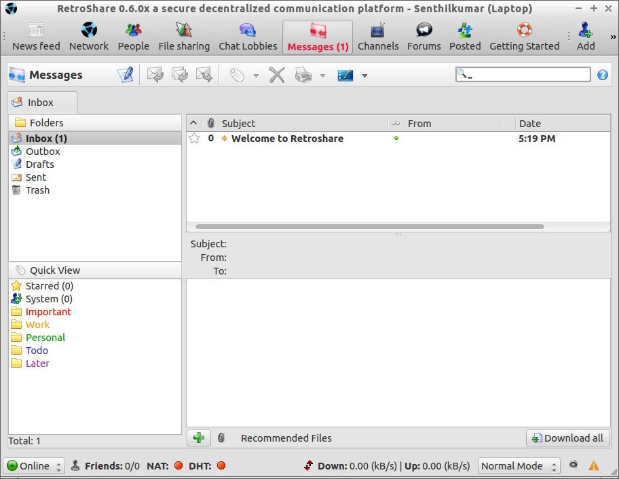Click the Reply all icon
619x479 pixels.
click(x=180, y=74)
